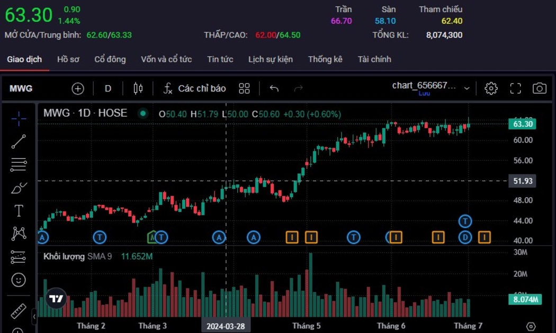Open chart settings gear in toolbar
556x333 pixels.
491,88
